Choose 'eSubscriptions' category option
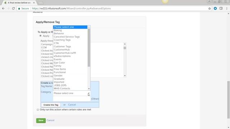 click(70, 56)
